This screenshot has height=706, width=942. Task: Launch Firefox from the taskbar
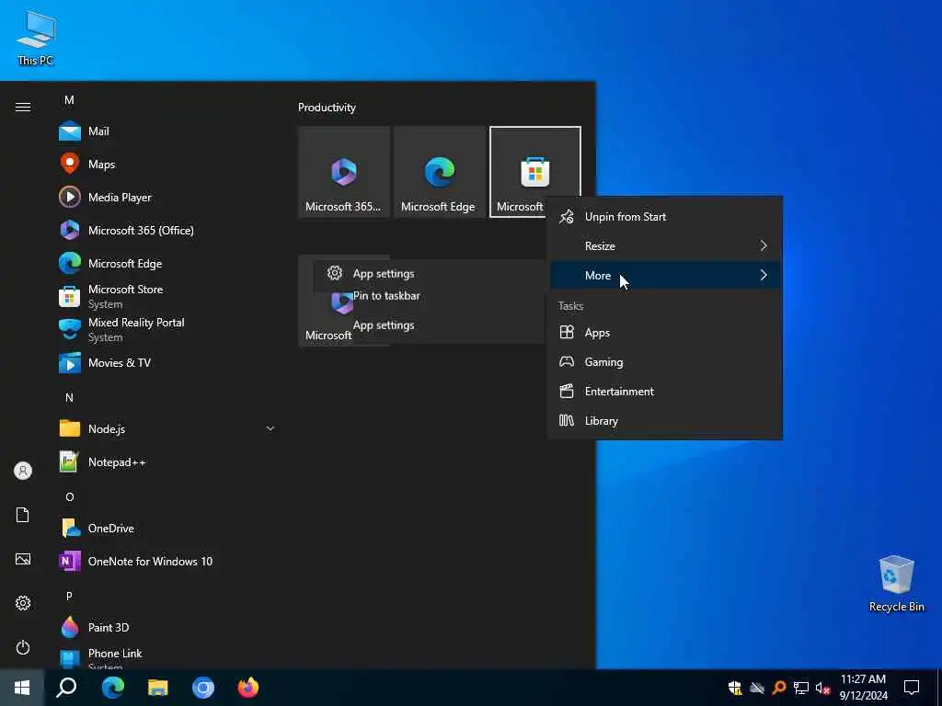pos(248,688)
